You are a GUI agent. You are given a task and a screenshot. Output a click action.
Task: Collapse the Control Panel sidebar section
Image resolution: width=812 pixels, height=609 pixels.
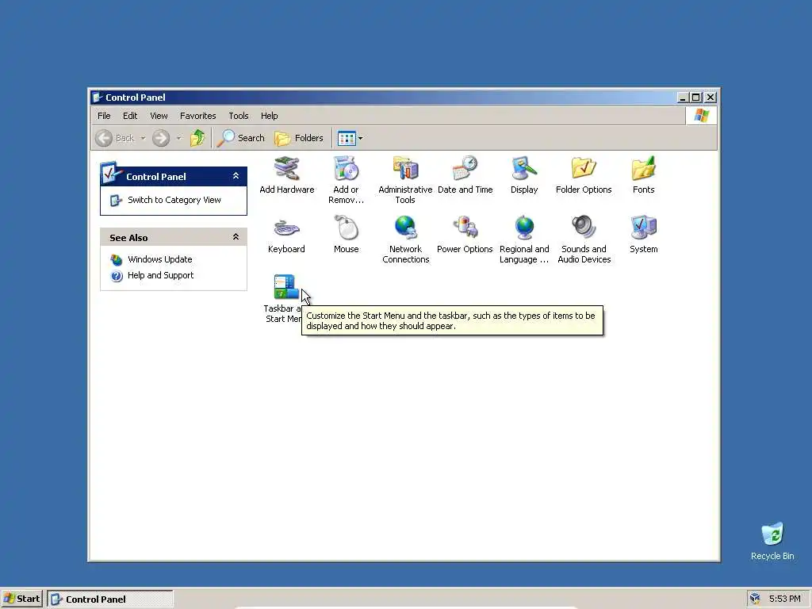tap(236, 176)
